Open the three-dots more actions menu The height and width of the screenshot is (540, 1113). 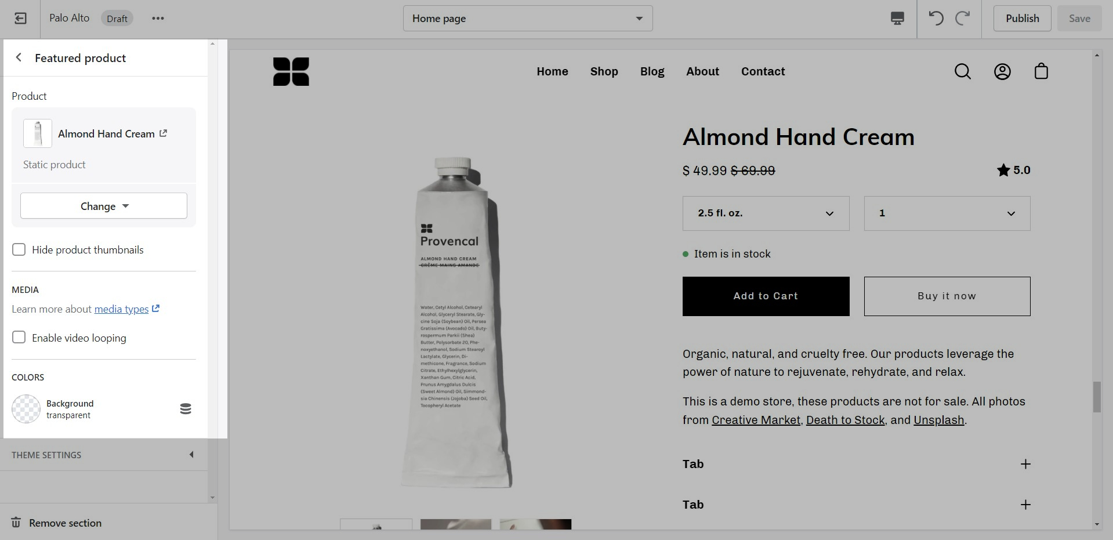158,19
